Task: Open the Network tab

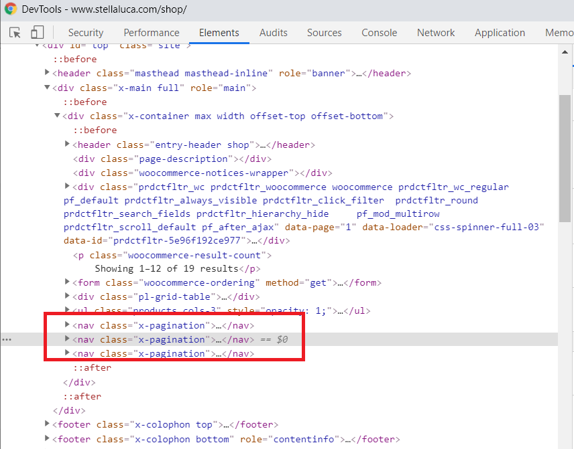Action: (x=436, y=33)
